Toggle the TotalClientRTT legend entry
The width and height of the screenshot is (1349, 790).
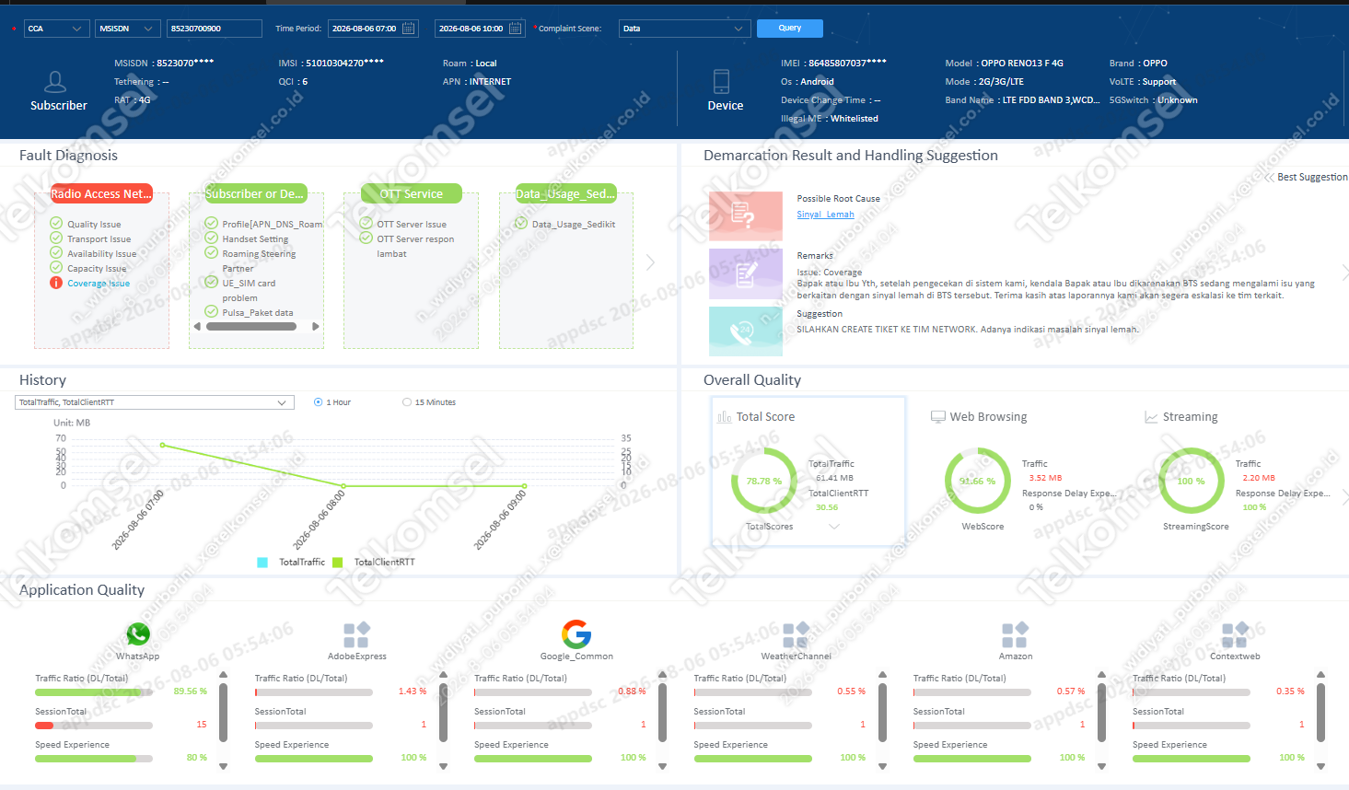pyautogui.click(x=373, y=562)
